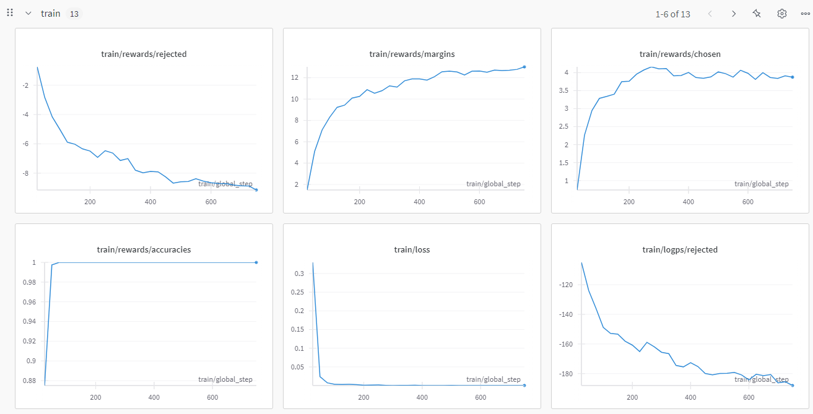Click the pin icon in section header
The image size is (813, 414).
(x=757, y=14)
